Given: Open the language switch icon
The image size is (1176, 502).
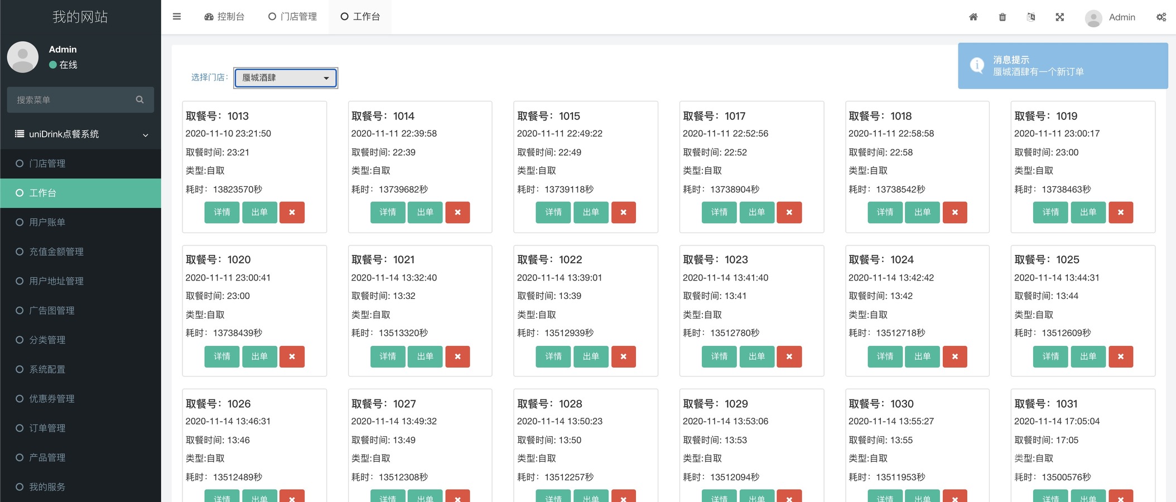Looking at the screenshot, I should [x=1031, y=17].
